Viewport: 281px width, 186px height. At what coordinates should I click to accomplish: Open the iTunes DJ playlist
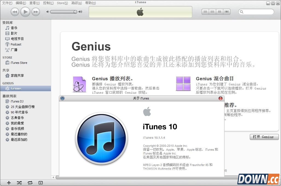pyautogui.click(x=16, y=101)
